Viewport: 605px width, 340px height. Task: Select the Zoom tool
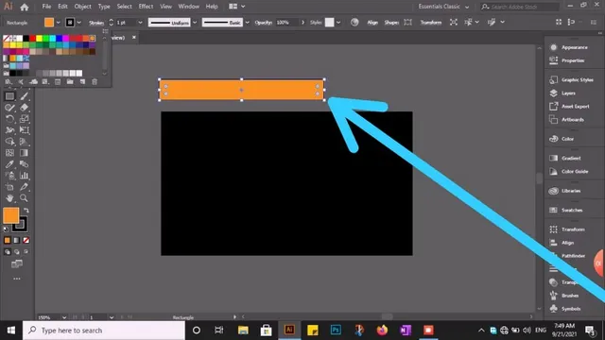point(24,198)
